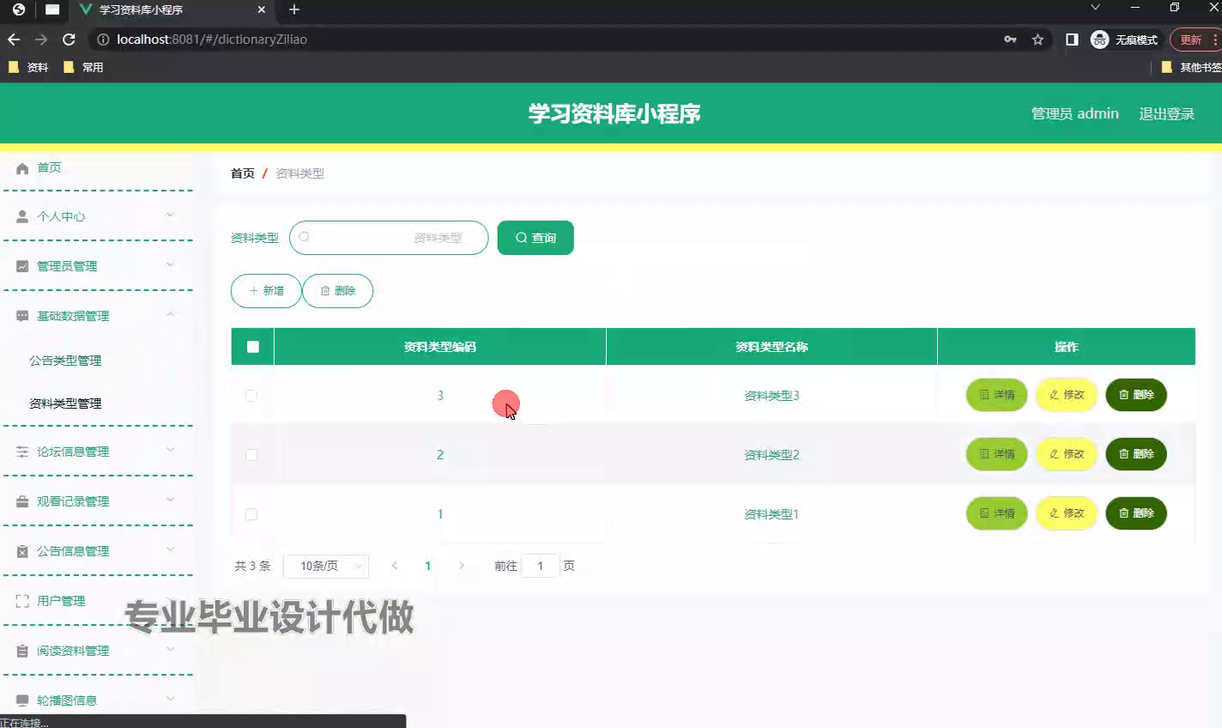Click the browser address bar URL
The image size is (1222, 728).
[212, 39]
